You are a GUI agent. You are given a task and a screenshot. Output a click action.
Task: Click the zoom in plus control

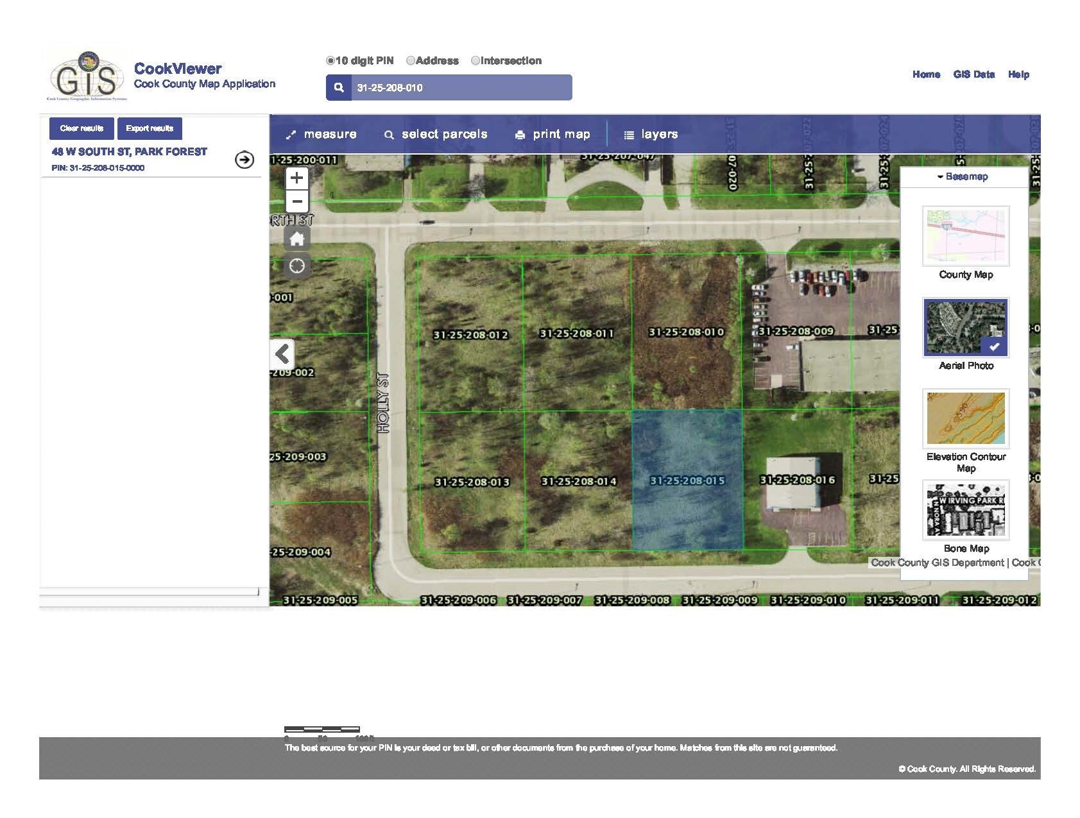point(296,178)
